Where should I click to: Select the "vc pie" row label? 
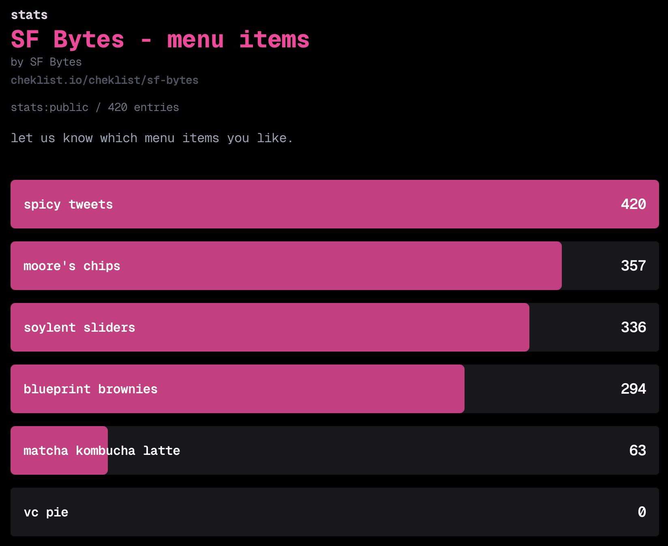coord(46,512)
